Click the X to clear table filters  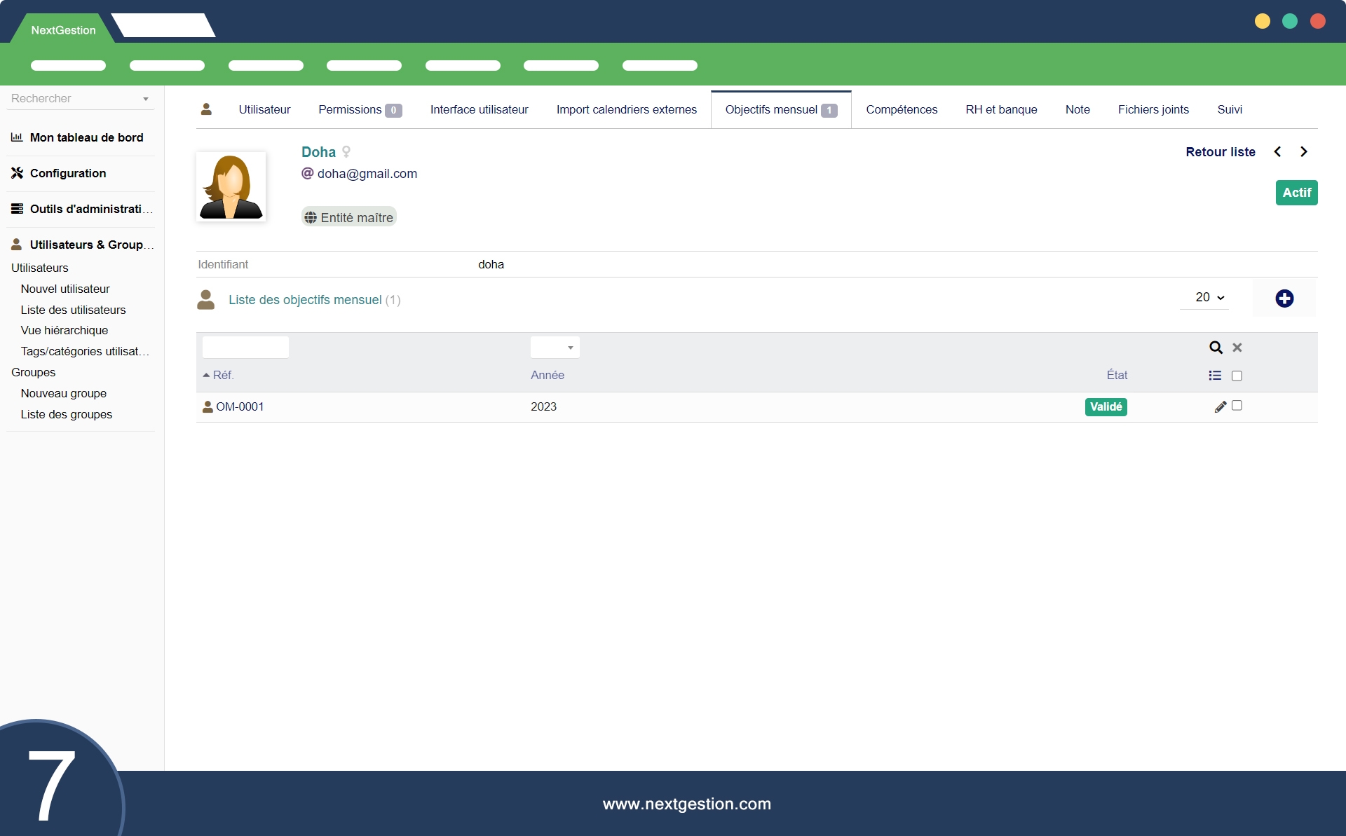pyautogui.click(x=1237, y=348)
